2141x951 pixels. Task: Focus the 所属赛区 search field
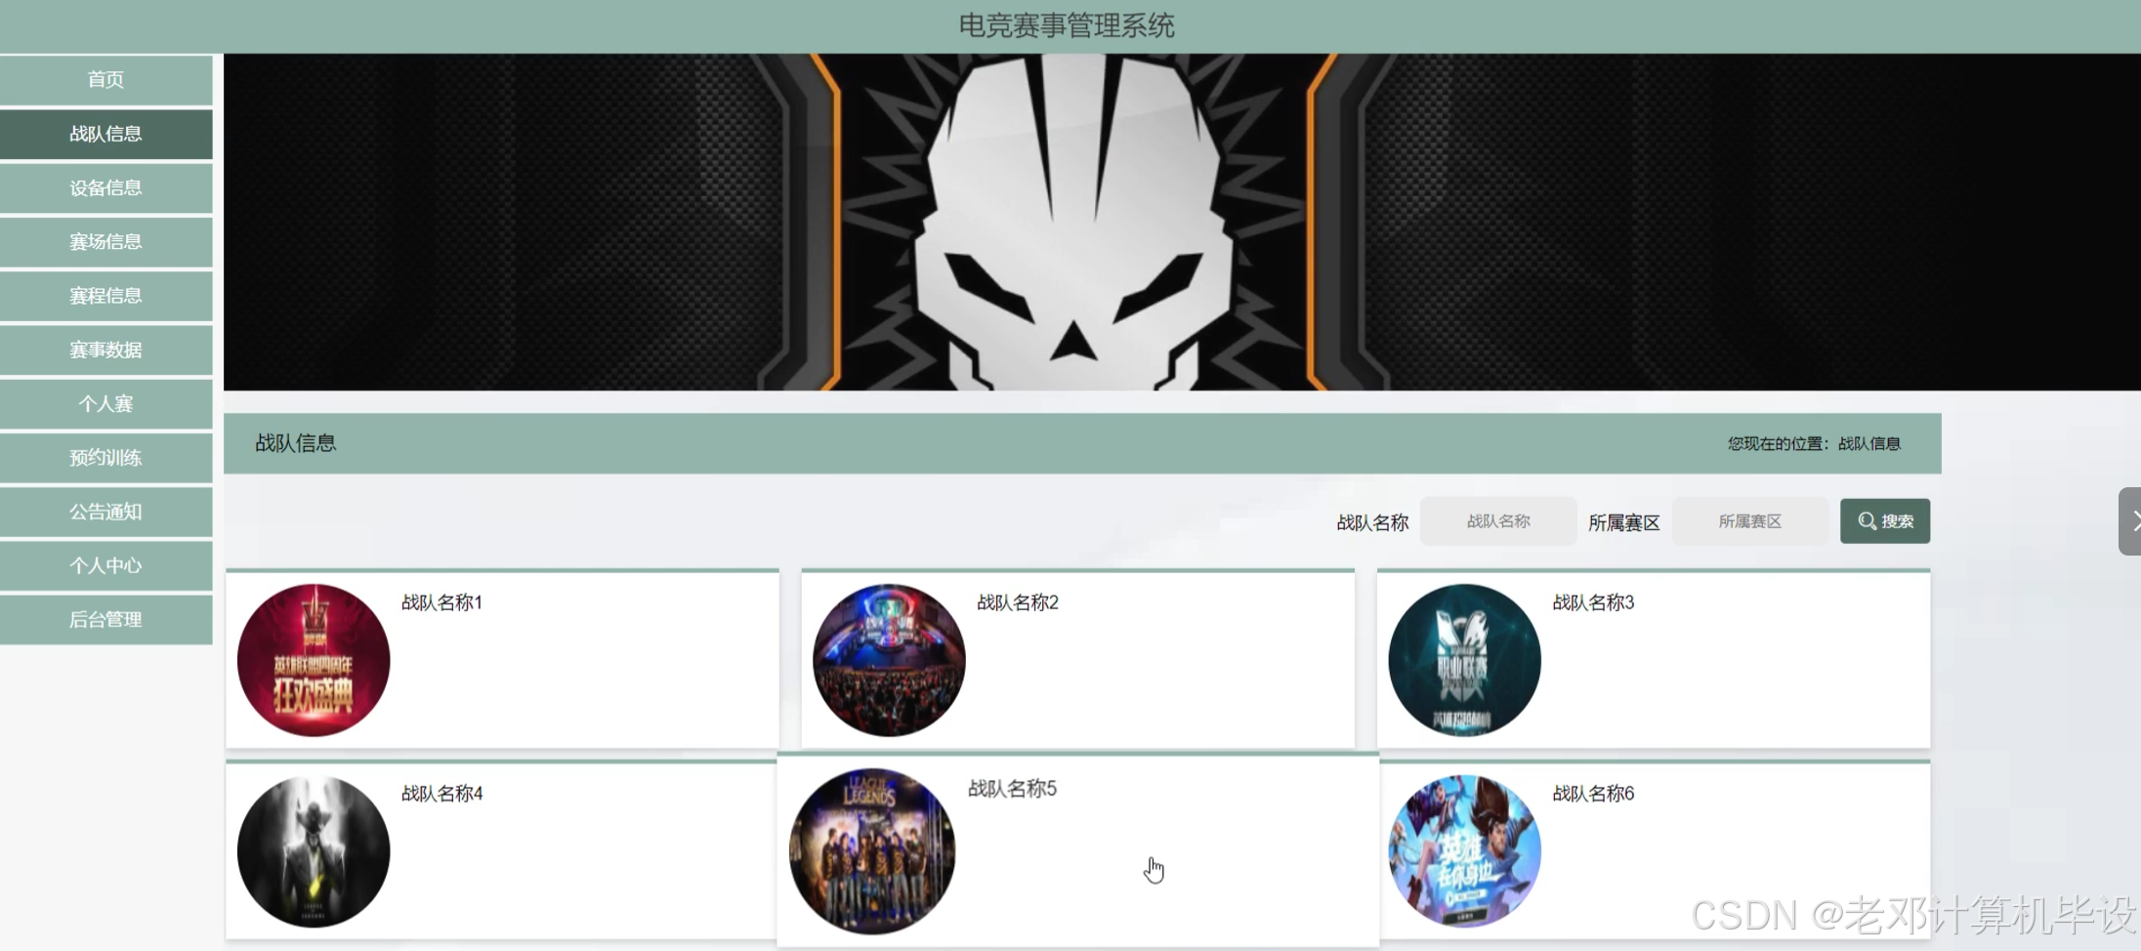point(1750,521)
